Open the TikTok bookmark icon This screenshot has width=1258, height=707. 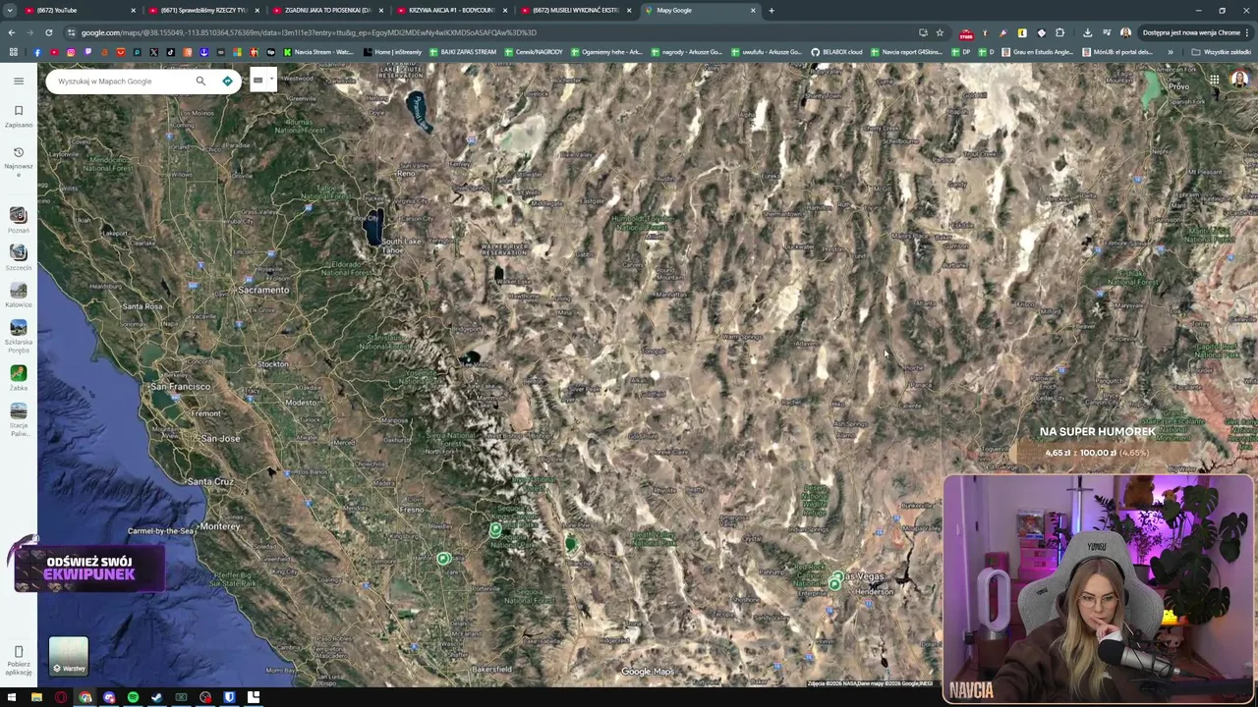coord(170,52)
